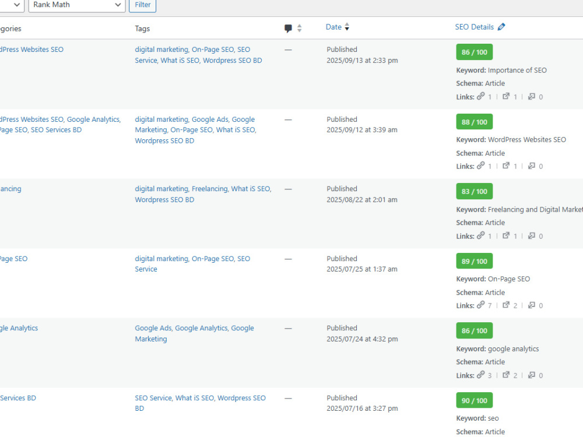Sort posts by Date column
The height and width of the screenshot is (437, 583).
(x=333, y=27)
